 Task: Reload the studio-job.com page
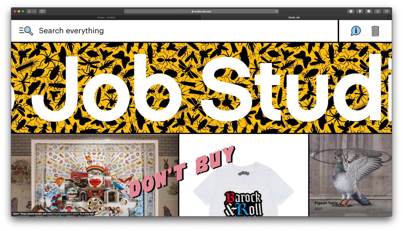pyautogui.click(x=276, y=11)
